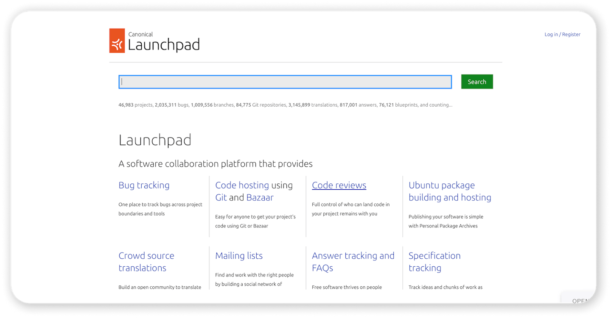The image size is (611, 318).
Task: Click the green Search button
Action: [477, 82]
